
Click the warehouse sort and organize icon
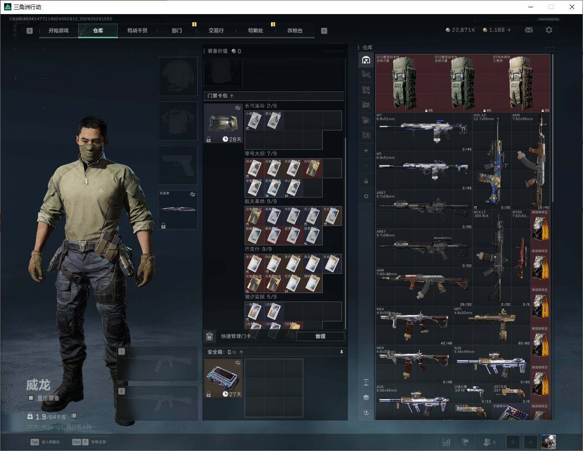pyautogui.click(x=366, y=413)
